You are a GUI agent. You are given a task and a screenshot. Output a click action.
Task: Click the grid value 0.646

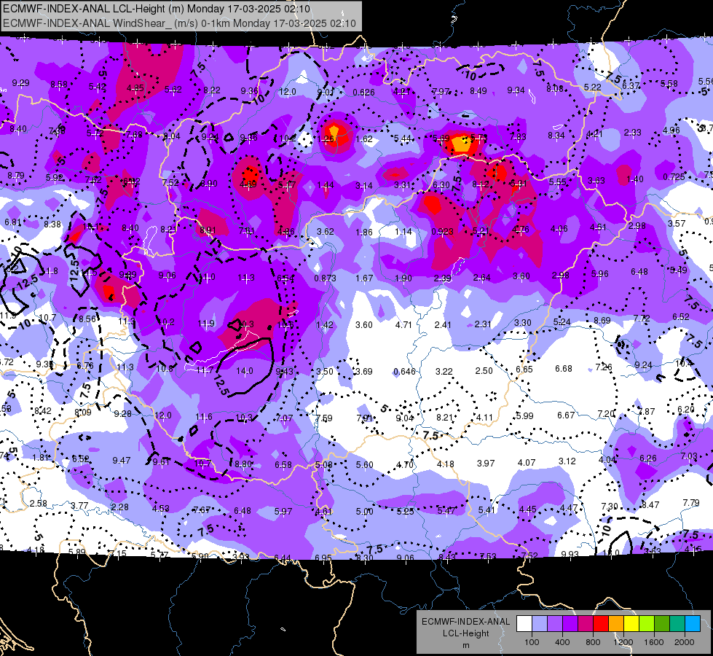(405, 372)
